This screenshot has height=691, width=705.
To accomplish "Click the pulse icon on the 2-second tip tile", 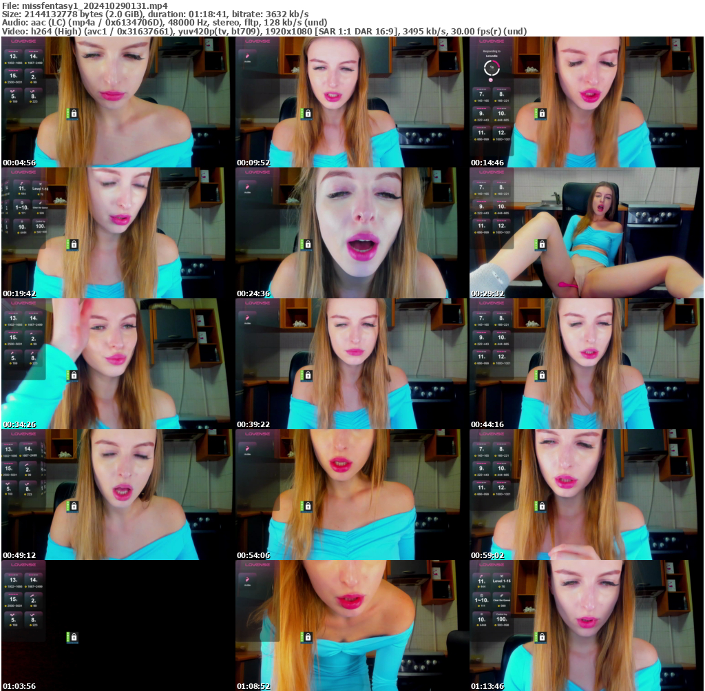I will (33, 71).
